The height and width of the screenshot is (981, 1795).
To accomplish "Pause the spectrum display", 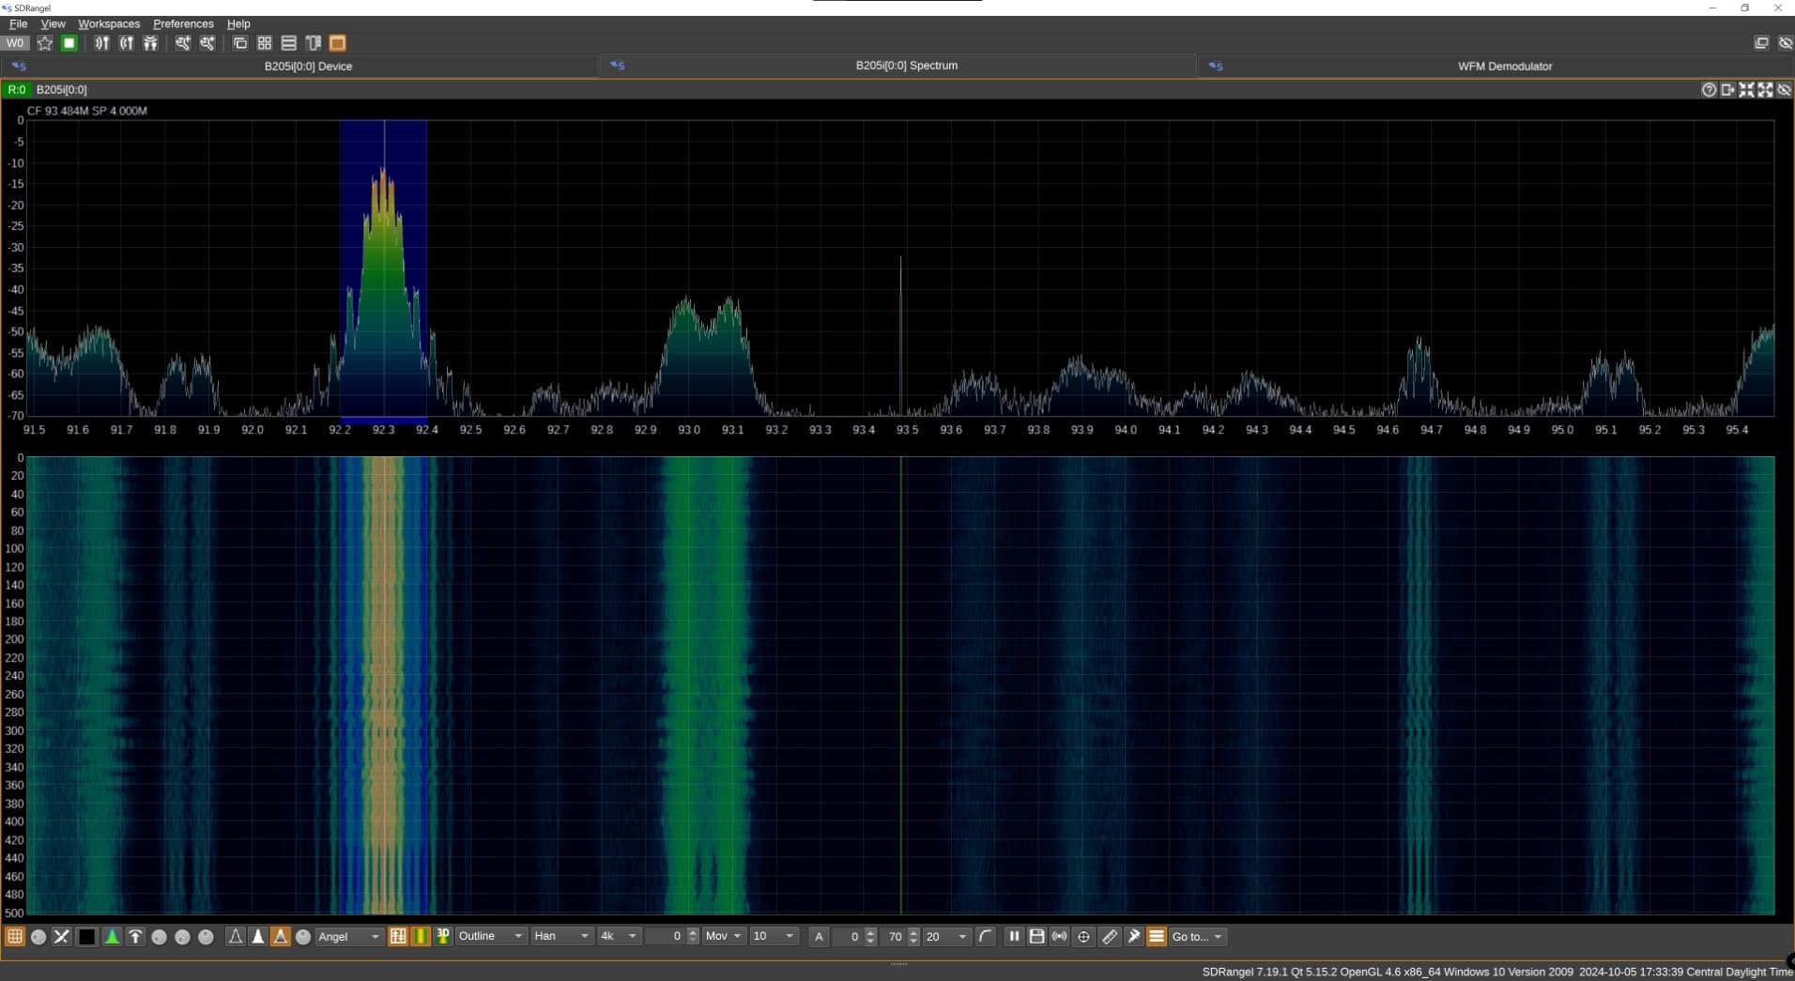I will [x=1014, y=936].
